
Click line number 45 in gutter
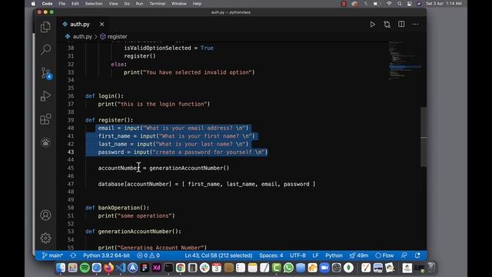71,168
